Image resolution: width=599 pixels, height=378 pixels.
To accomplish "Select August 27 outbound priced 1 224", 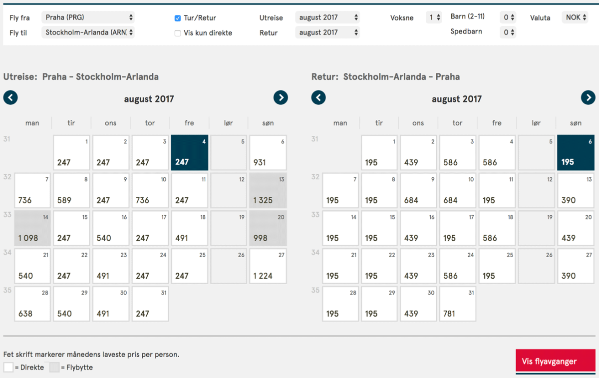I will (x=268, y=267).
